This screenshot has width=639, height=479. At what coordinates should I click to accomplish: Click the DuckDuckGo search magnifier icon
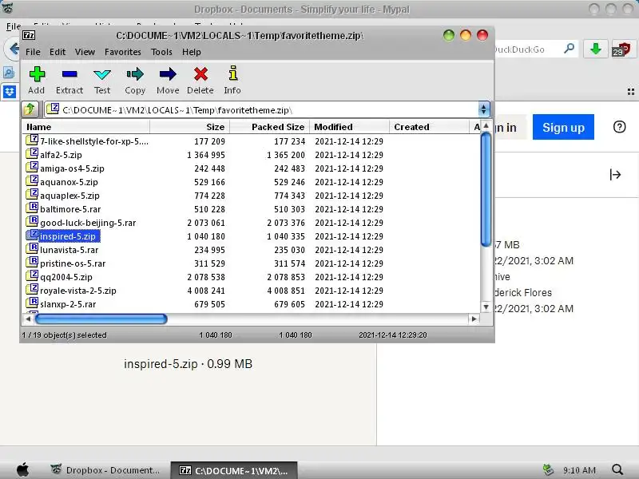pos(569,49)
